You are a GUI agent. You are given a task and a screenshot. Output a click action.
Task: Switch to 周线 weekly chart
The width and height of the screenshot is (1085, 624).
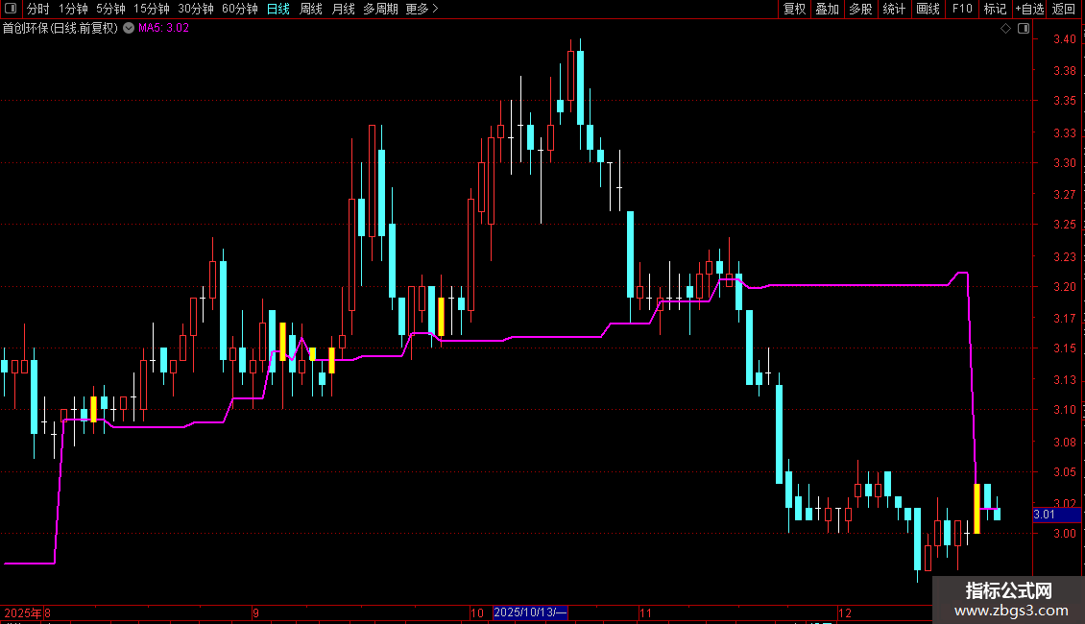[311, 9]
